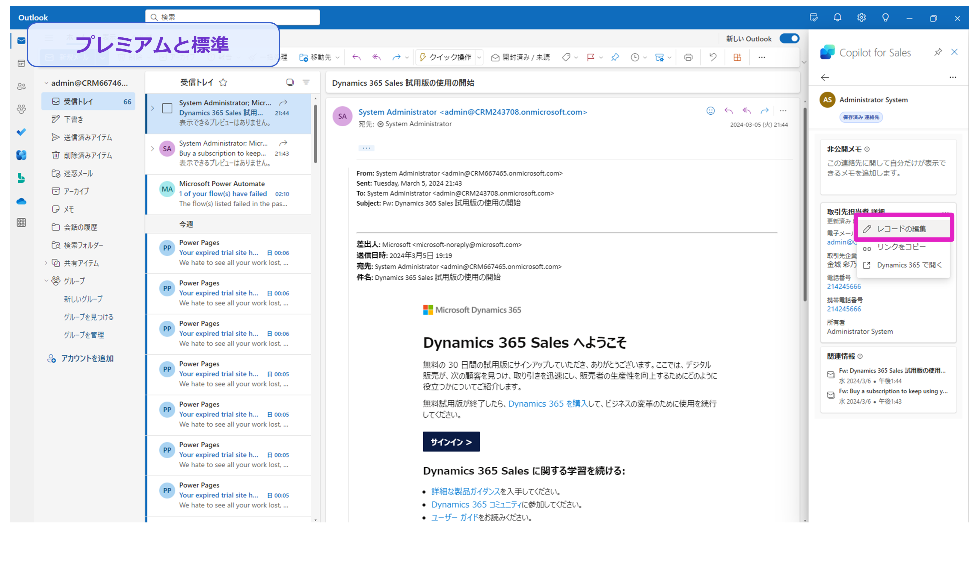
Task: Pin the Copilot for Sales pane
Action: click(938, 52)
